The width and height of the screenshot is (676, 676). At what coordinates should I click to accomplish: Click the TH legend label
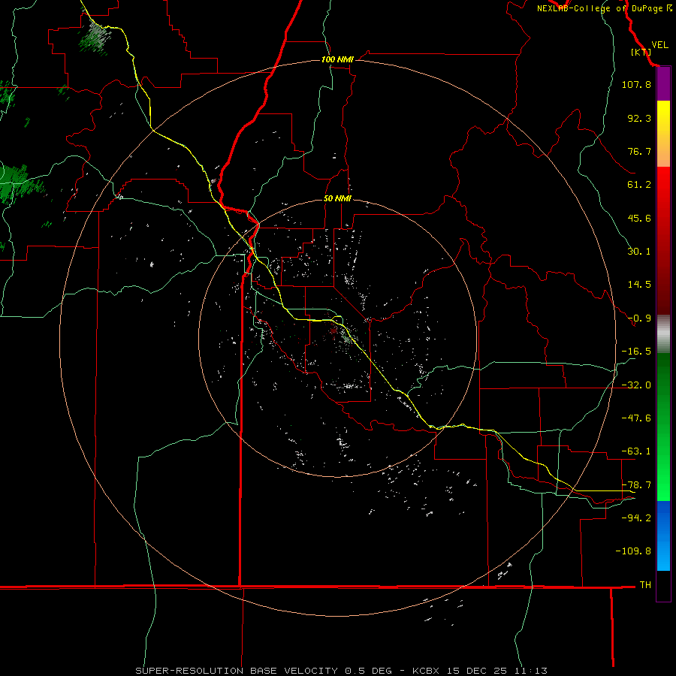point(645,585)
